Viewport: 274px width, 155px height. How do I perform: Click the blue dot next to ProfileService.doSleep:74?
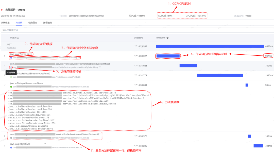[11, 58]
